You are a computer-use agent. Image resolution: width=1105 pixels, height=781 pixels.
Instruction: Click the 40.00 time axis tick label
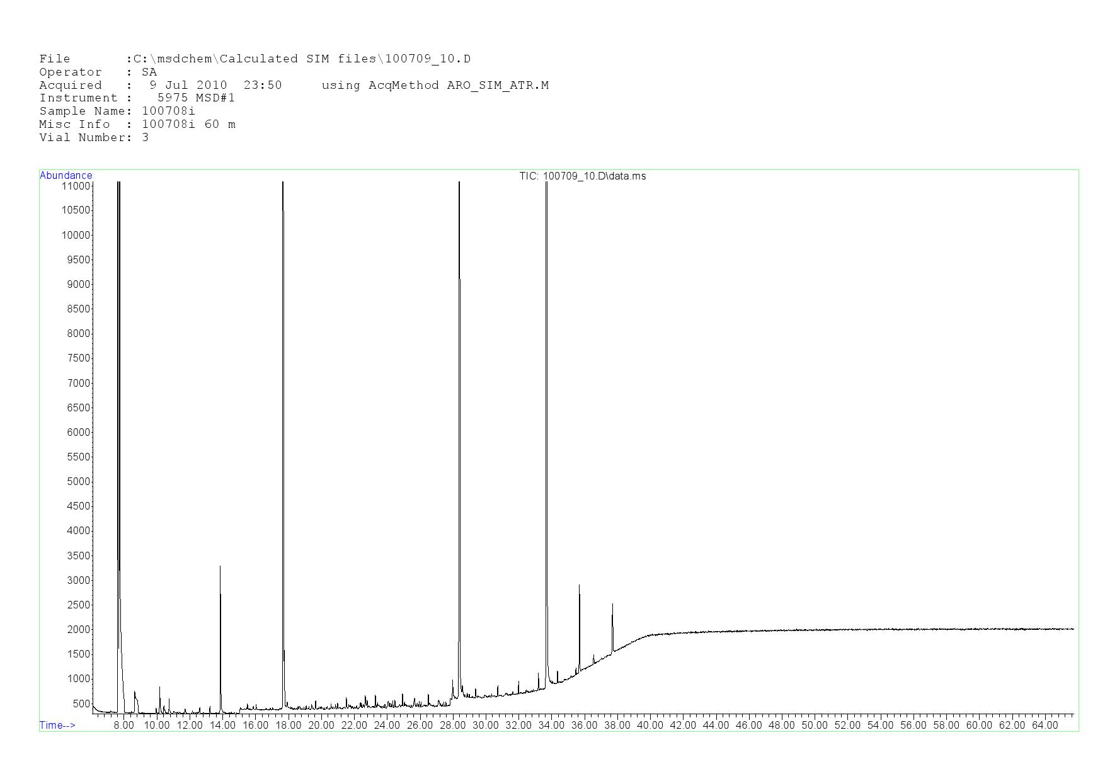click(x=650, y=726)
